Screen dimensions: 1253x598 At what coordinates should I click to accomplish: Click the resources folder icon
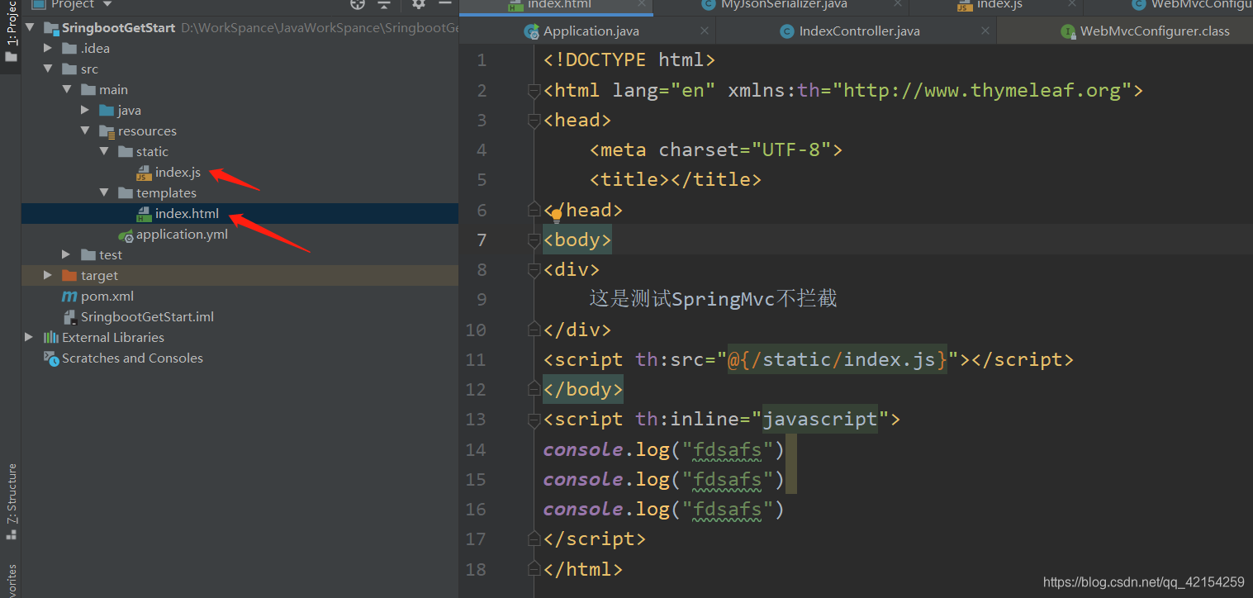[107, 131]
